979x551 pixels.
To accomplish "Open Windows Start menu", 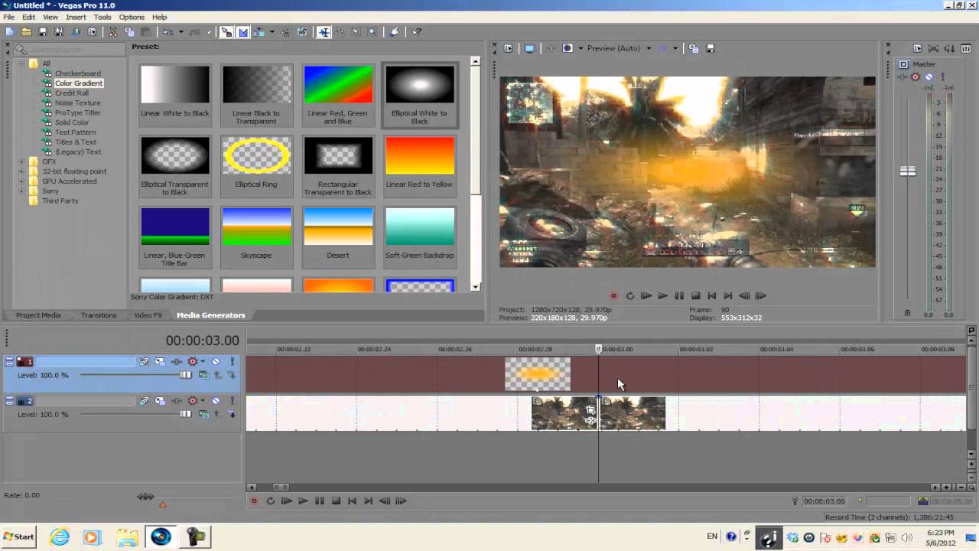I will pos(18,536).
